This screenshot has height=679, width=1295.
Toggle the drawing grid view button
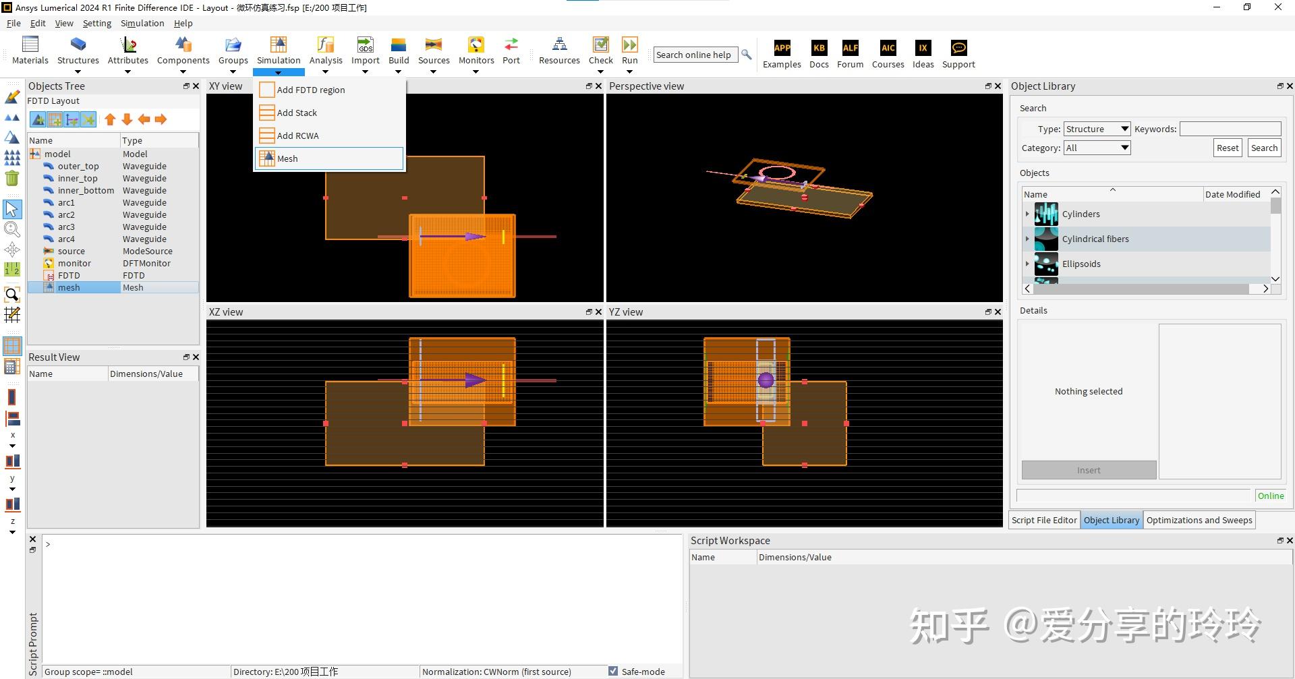pos(12,346)
